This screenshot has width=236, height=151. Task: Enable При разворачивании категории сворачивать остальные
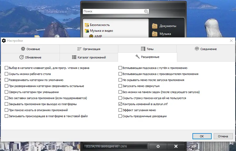(6, 86)
